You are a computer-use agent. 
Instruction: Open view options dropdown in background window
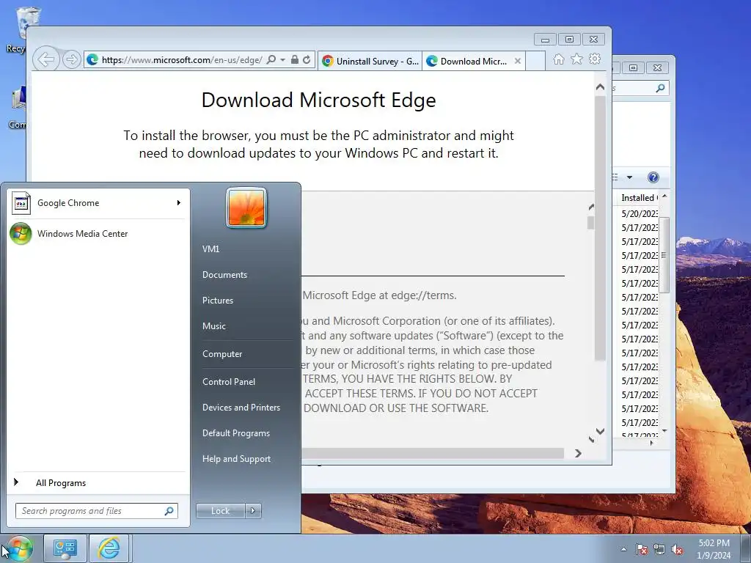pos(629,177)
